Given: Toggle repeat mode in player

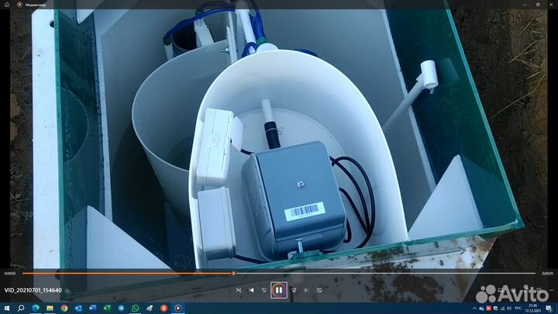Looking at the screenshot, I should tap(319, 290).
